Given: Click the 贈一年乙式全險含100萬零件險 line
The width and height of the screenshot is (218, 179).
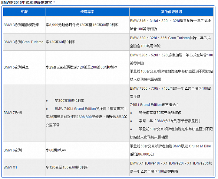Looking at the screenshot, I should coord(154,171).
